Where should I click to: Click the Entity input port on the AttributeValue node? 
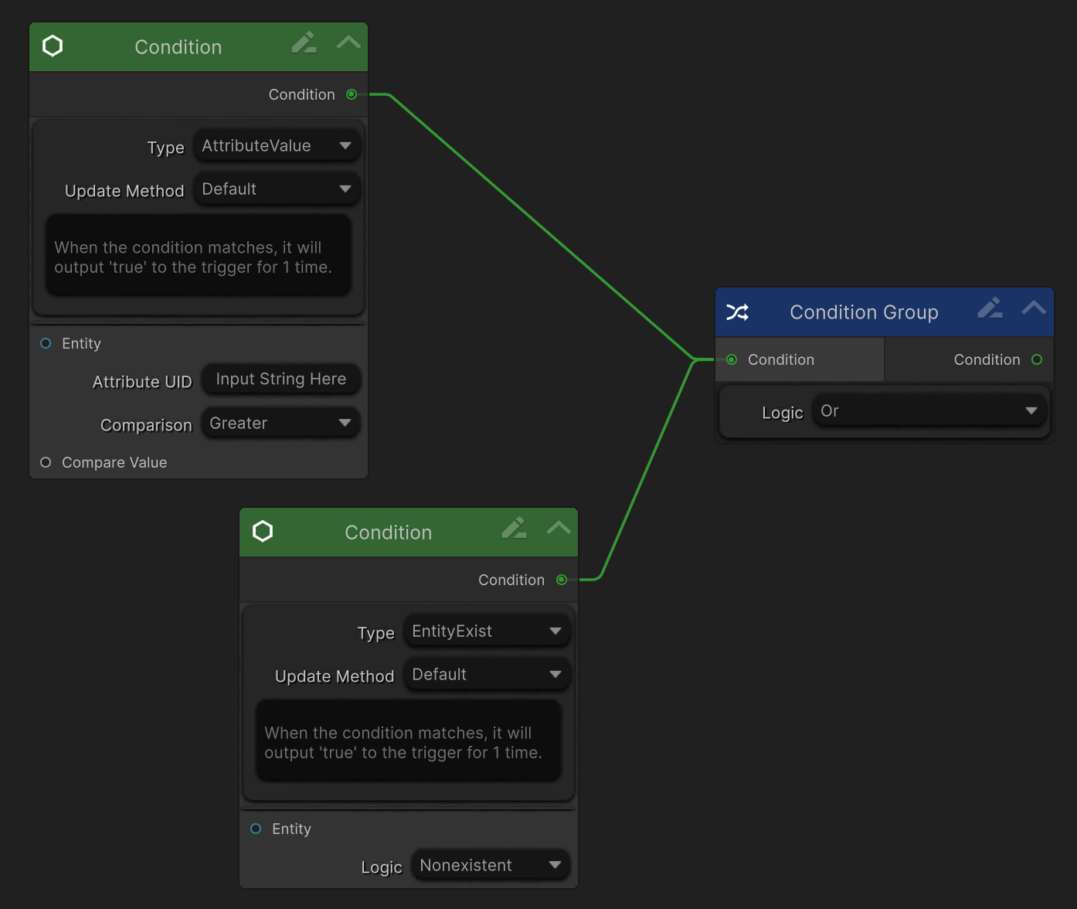tap(46, 343)
